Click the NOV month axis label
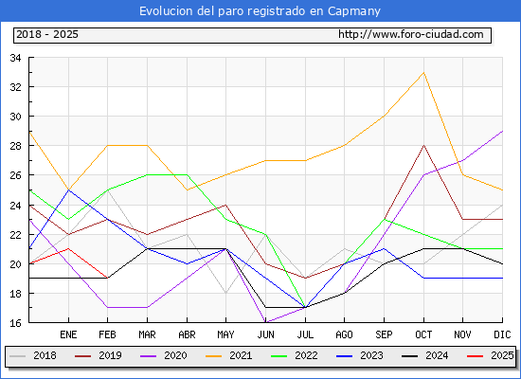The image size is (521, 379). coord(462,334)
